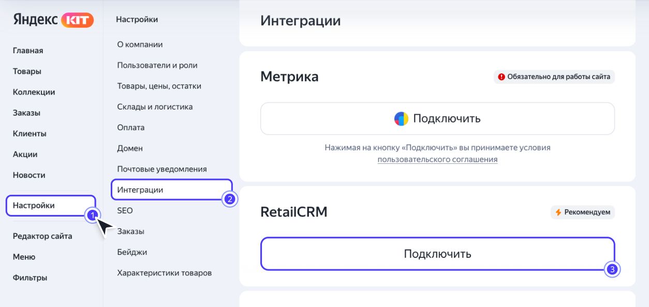This screenshot has height=307, width=649.
Task: Select SEO settings item
Action: [x=125, y=210]
